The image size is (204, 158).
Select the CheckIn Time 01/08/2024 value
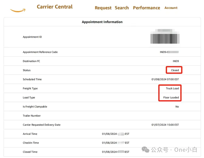(x=116, y=143)
